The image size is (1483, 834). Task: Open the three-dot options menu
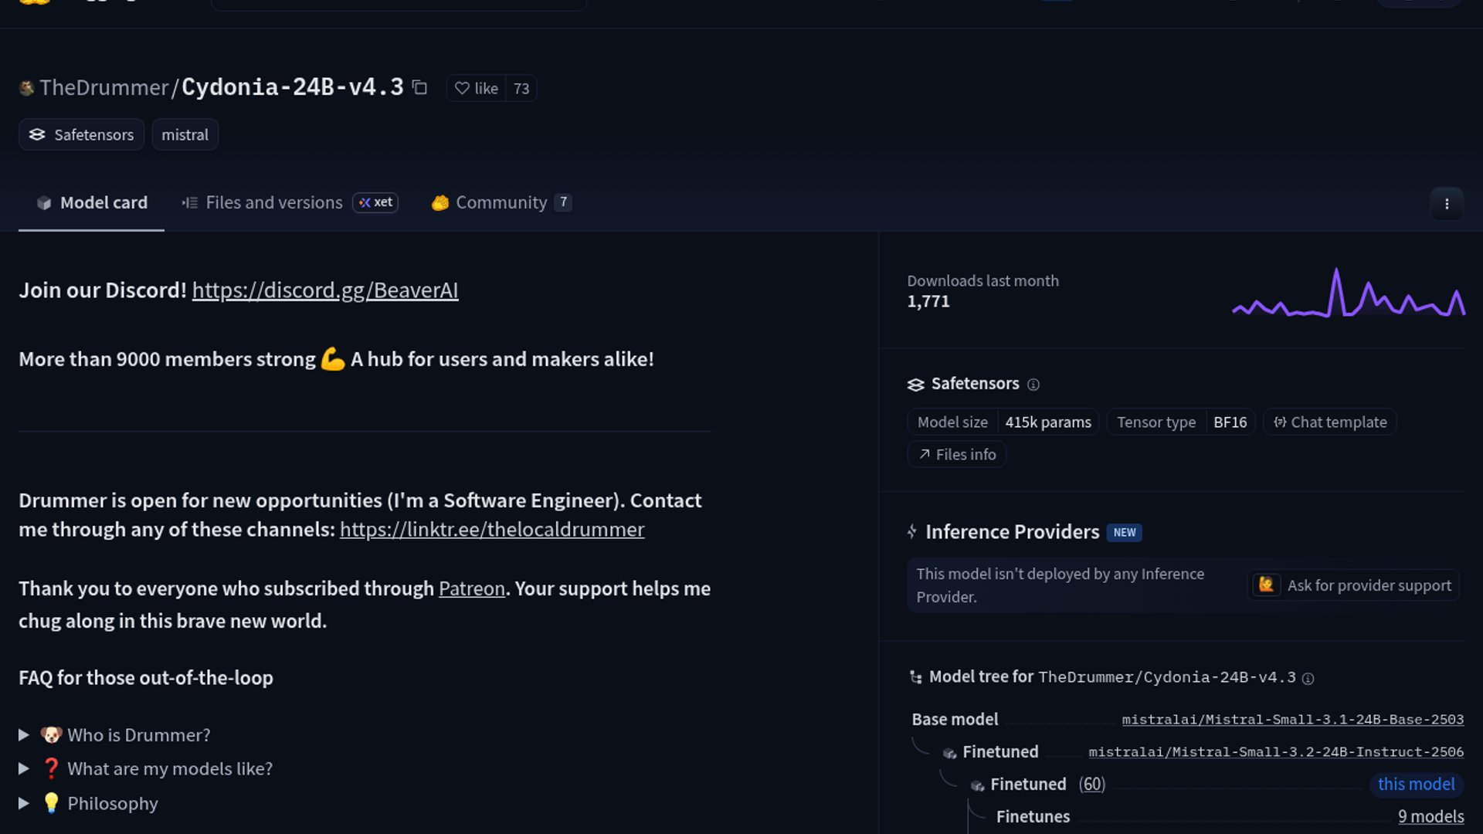tap(1446, 204)
